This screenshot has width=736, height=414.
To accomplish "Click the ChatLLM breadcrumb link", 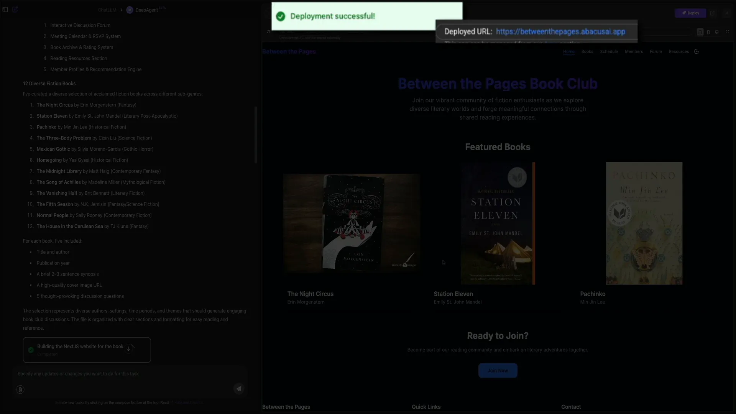I will click(x=107, y=10).
